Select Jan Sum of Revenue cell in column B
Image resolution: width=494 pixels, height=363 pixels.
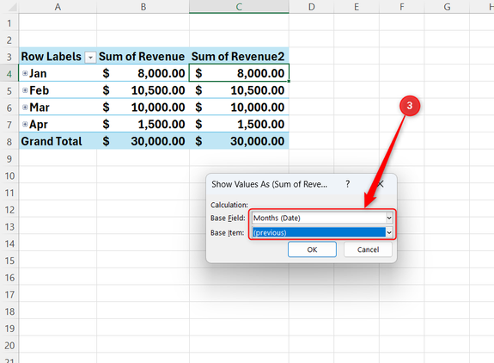(x=143, y=73)
